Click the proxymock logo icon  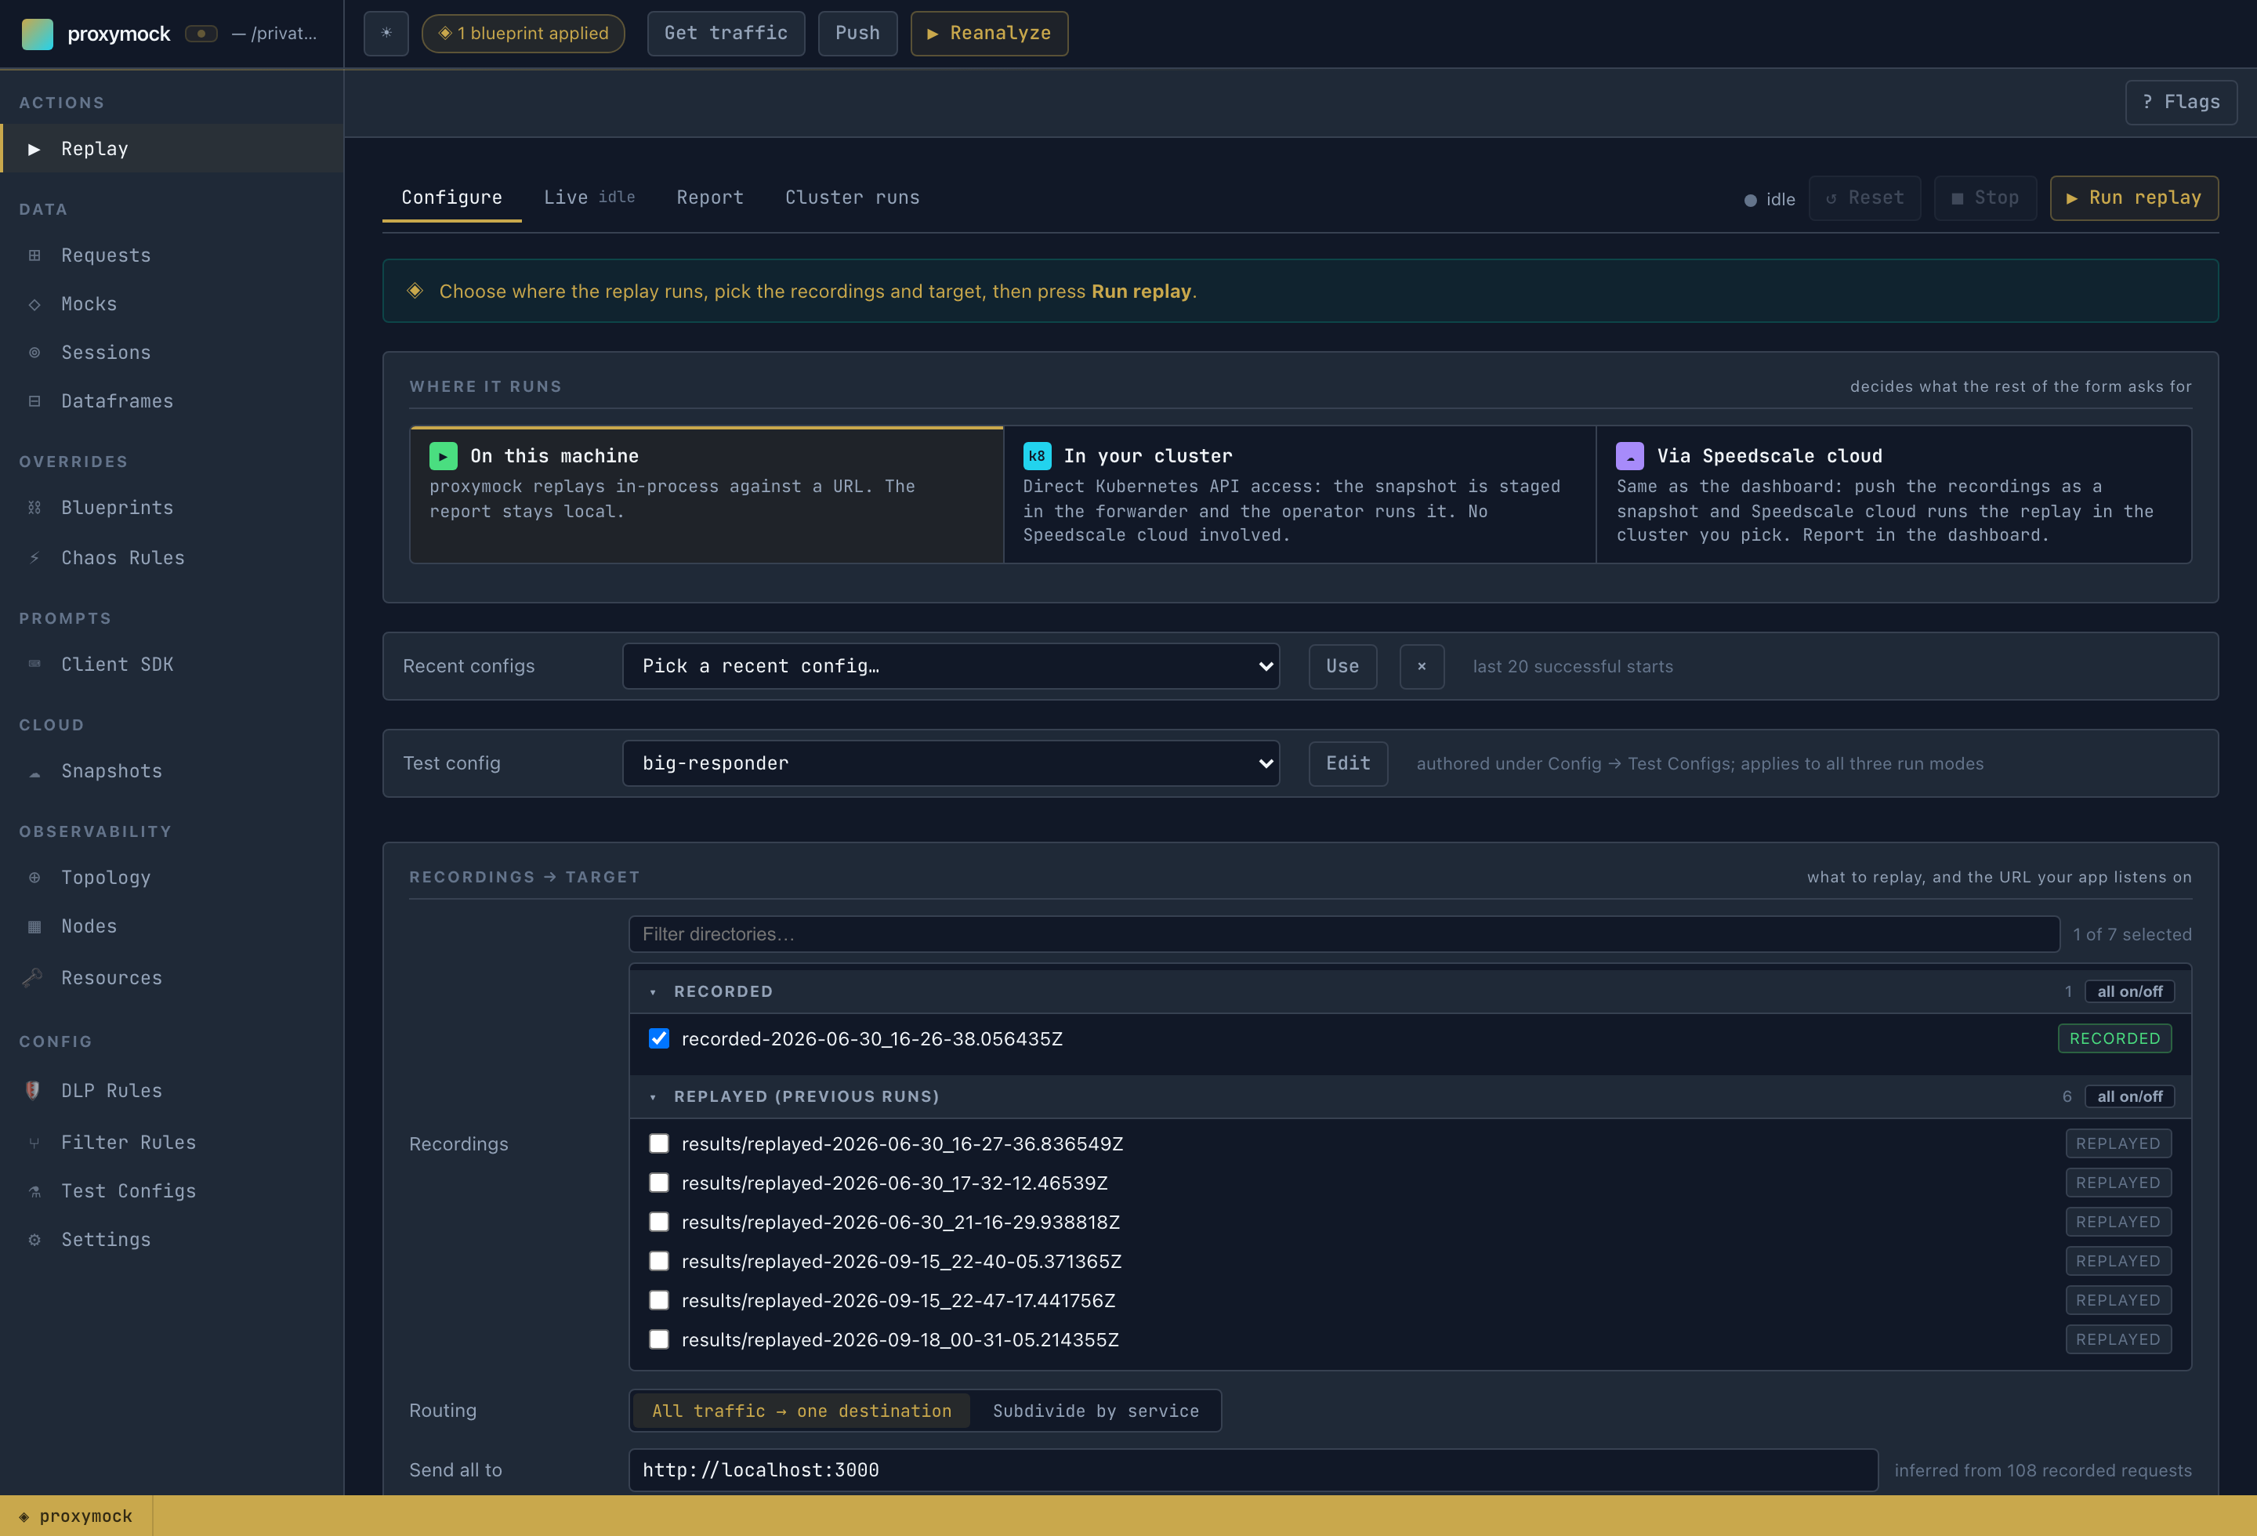(x=37, y=34)
